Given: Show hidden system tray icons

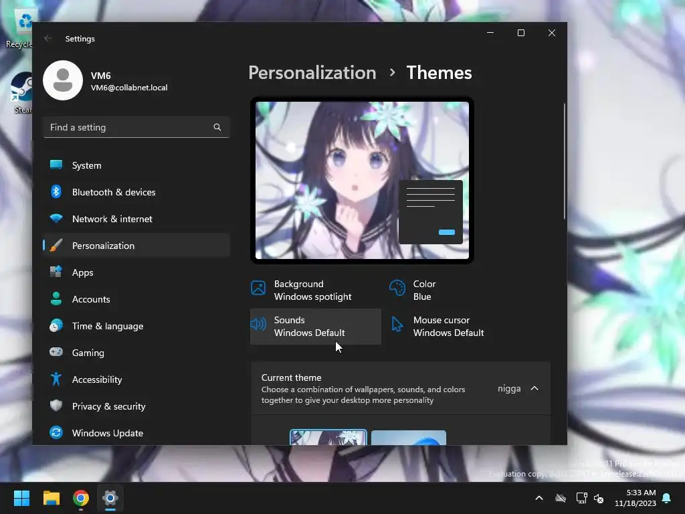Looking at the screenshot, I should click(x=539, y=498).
